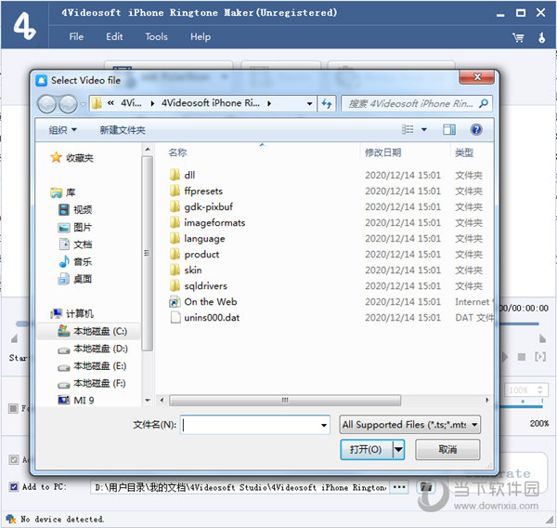Open the 打开 button split arrow
Screen dimensions: 557x528
click(x=398, y=449)
